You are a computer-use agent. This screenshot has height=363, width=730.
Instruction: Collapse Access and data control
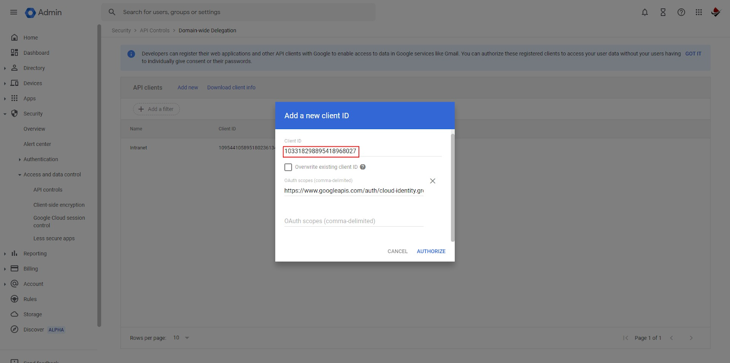pos(20,175)
